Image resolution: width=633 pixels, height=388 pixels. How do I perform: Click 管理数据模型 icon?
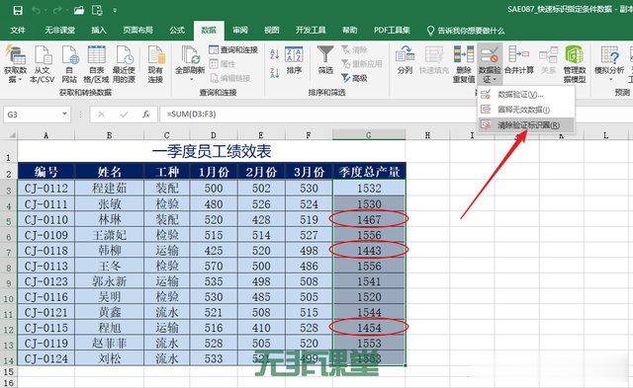point(575,64)
